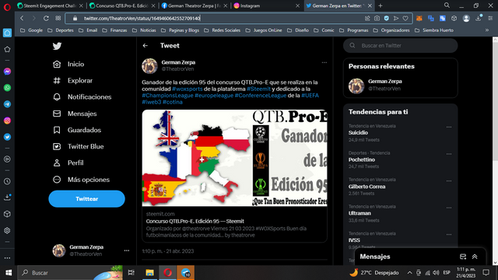Open the Concurso QTB.Pro-E. Edición 95 link card

coord(234,225)
